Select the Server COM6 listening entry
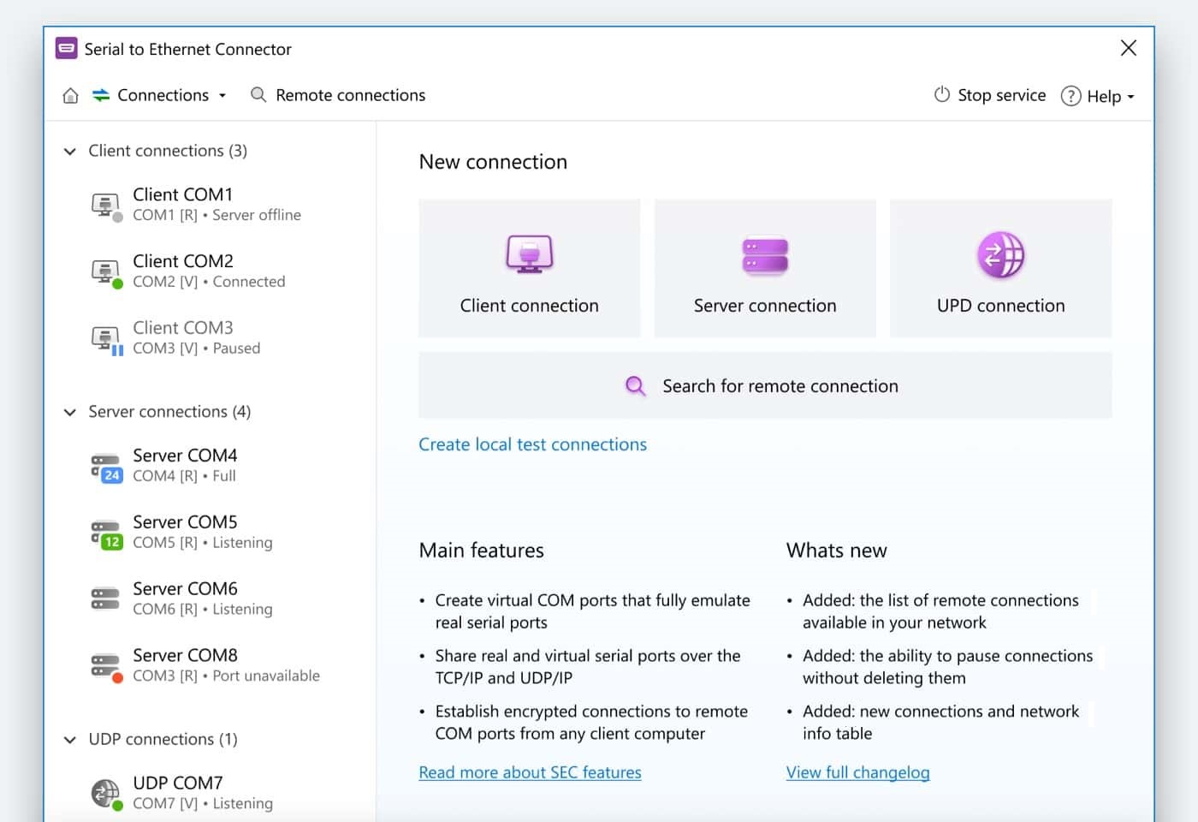Screen dimensions: 1198x822 [x=202, y=599]
